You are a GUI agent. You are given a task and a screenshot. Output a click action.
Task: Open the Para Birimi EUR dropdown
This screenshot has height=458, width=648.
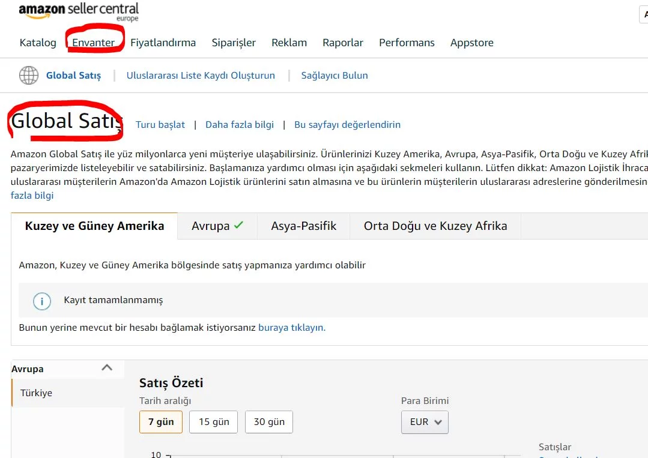coord(424,422)
